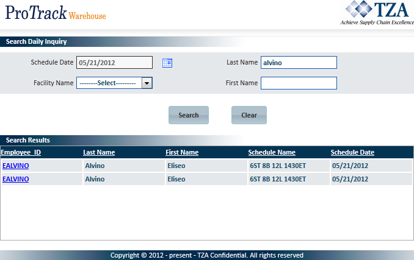This screenshot has height=260, width=414.
Task: Click Eliseo in the first result row
Action: pyautogui.click(x=176, y=166)
